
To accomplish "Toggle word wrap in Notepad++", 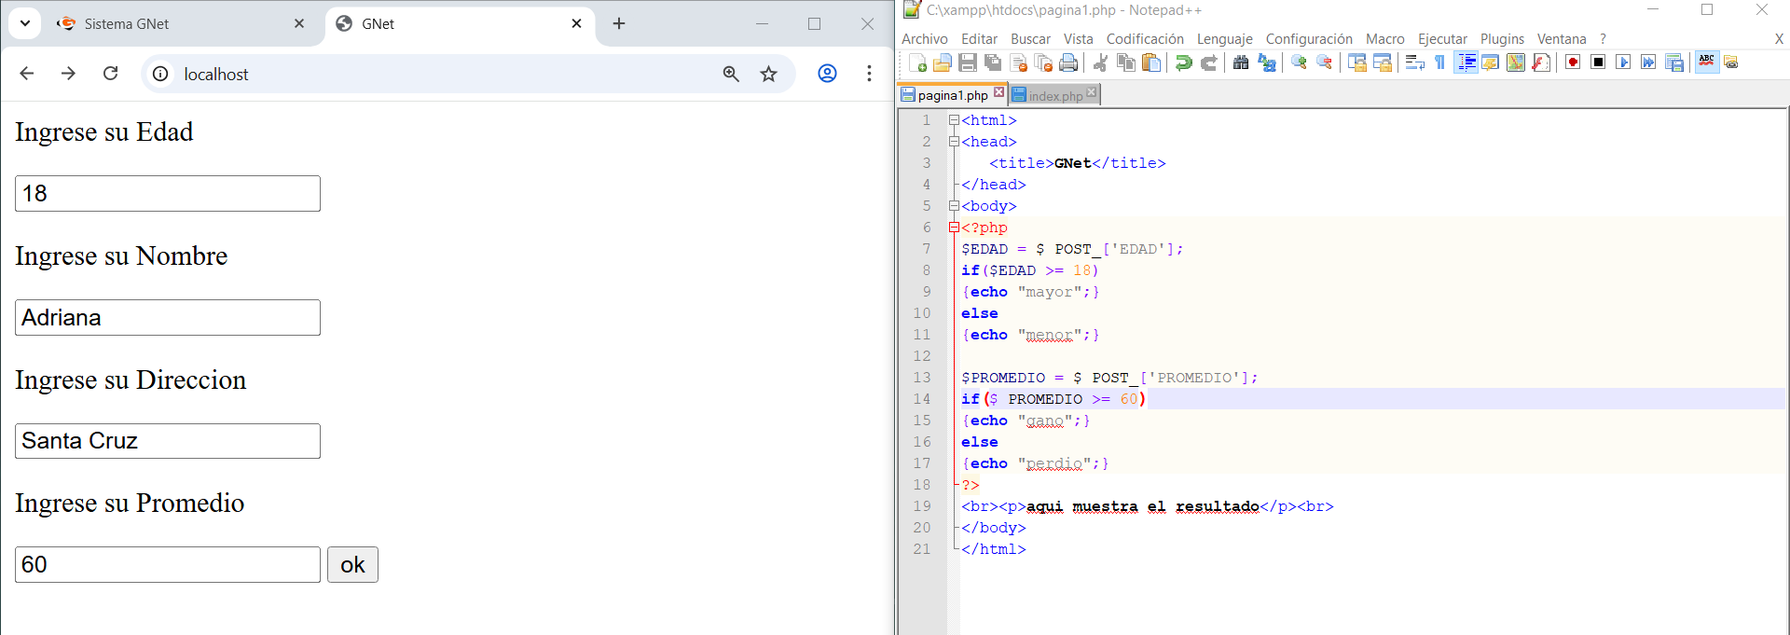I will 1414,62.
